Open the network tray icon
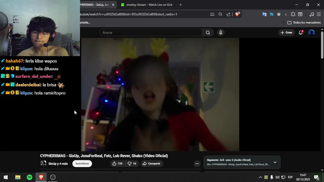324x182 pixels. tap(283, 177)
